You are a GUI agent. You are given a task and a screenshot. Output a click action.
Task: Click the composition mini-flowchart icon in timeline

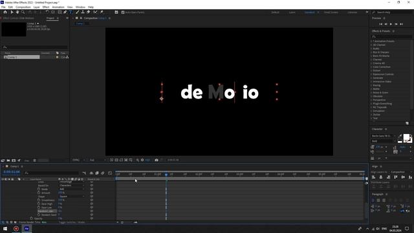[84, 173]
